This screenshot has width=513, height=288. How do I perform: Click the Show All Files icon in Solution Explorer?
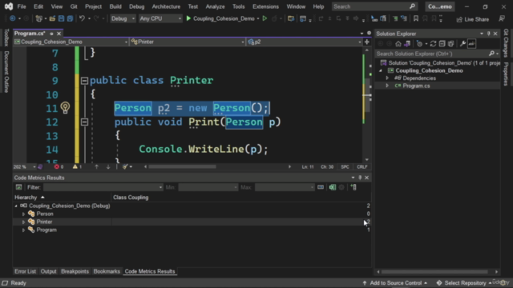[x=450, y=44]
